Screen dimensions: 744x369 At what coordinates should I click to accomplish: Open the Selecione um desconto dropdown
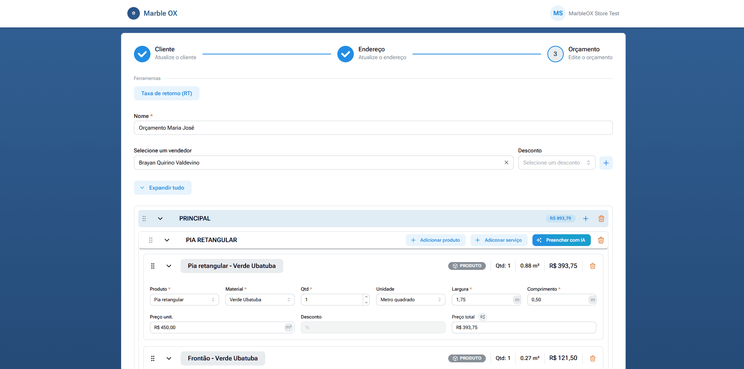click(x=556, y=163)
